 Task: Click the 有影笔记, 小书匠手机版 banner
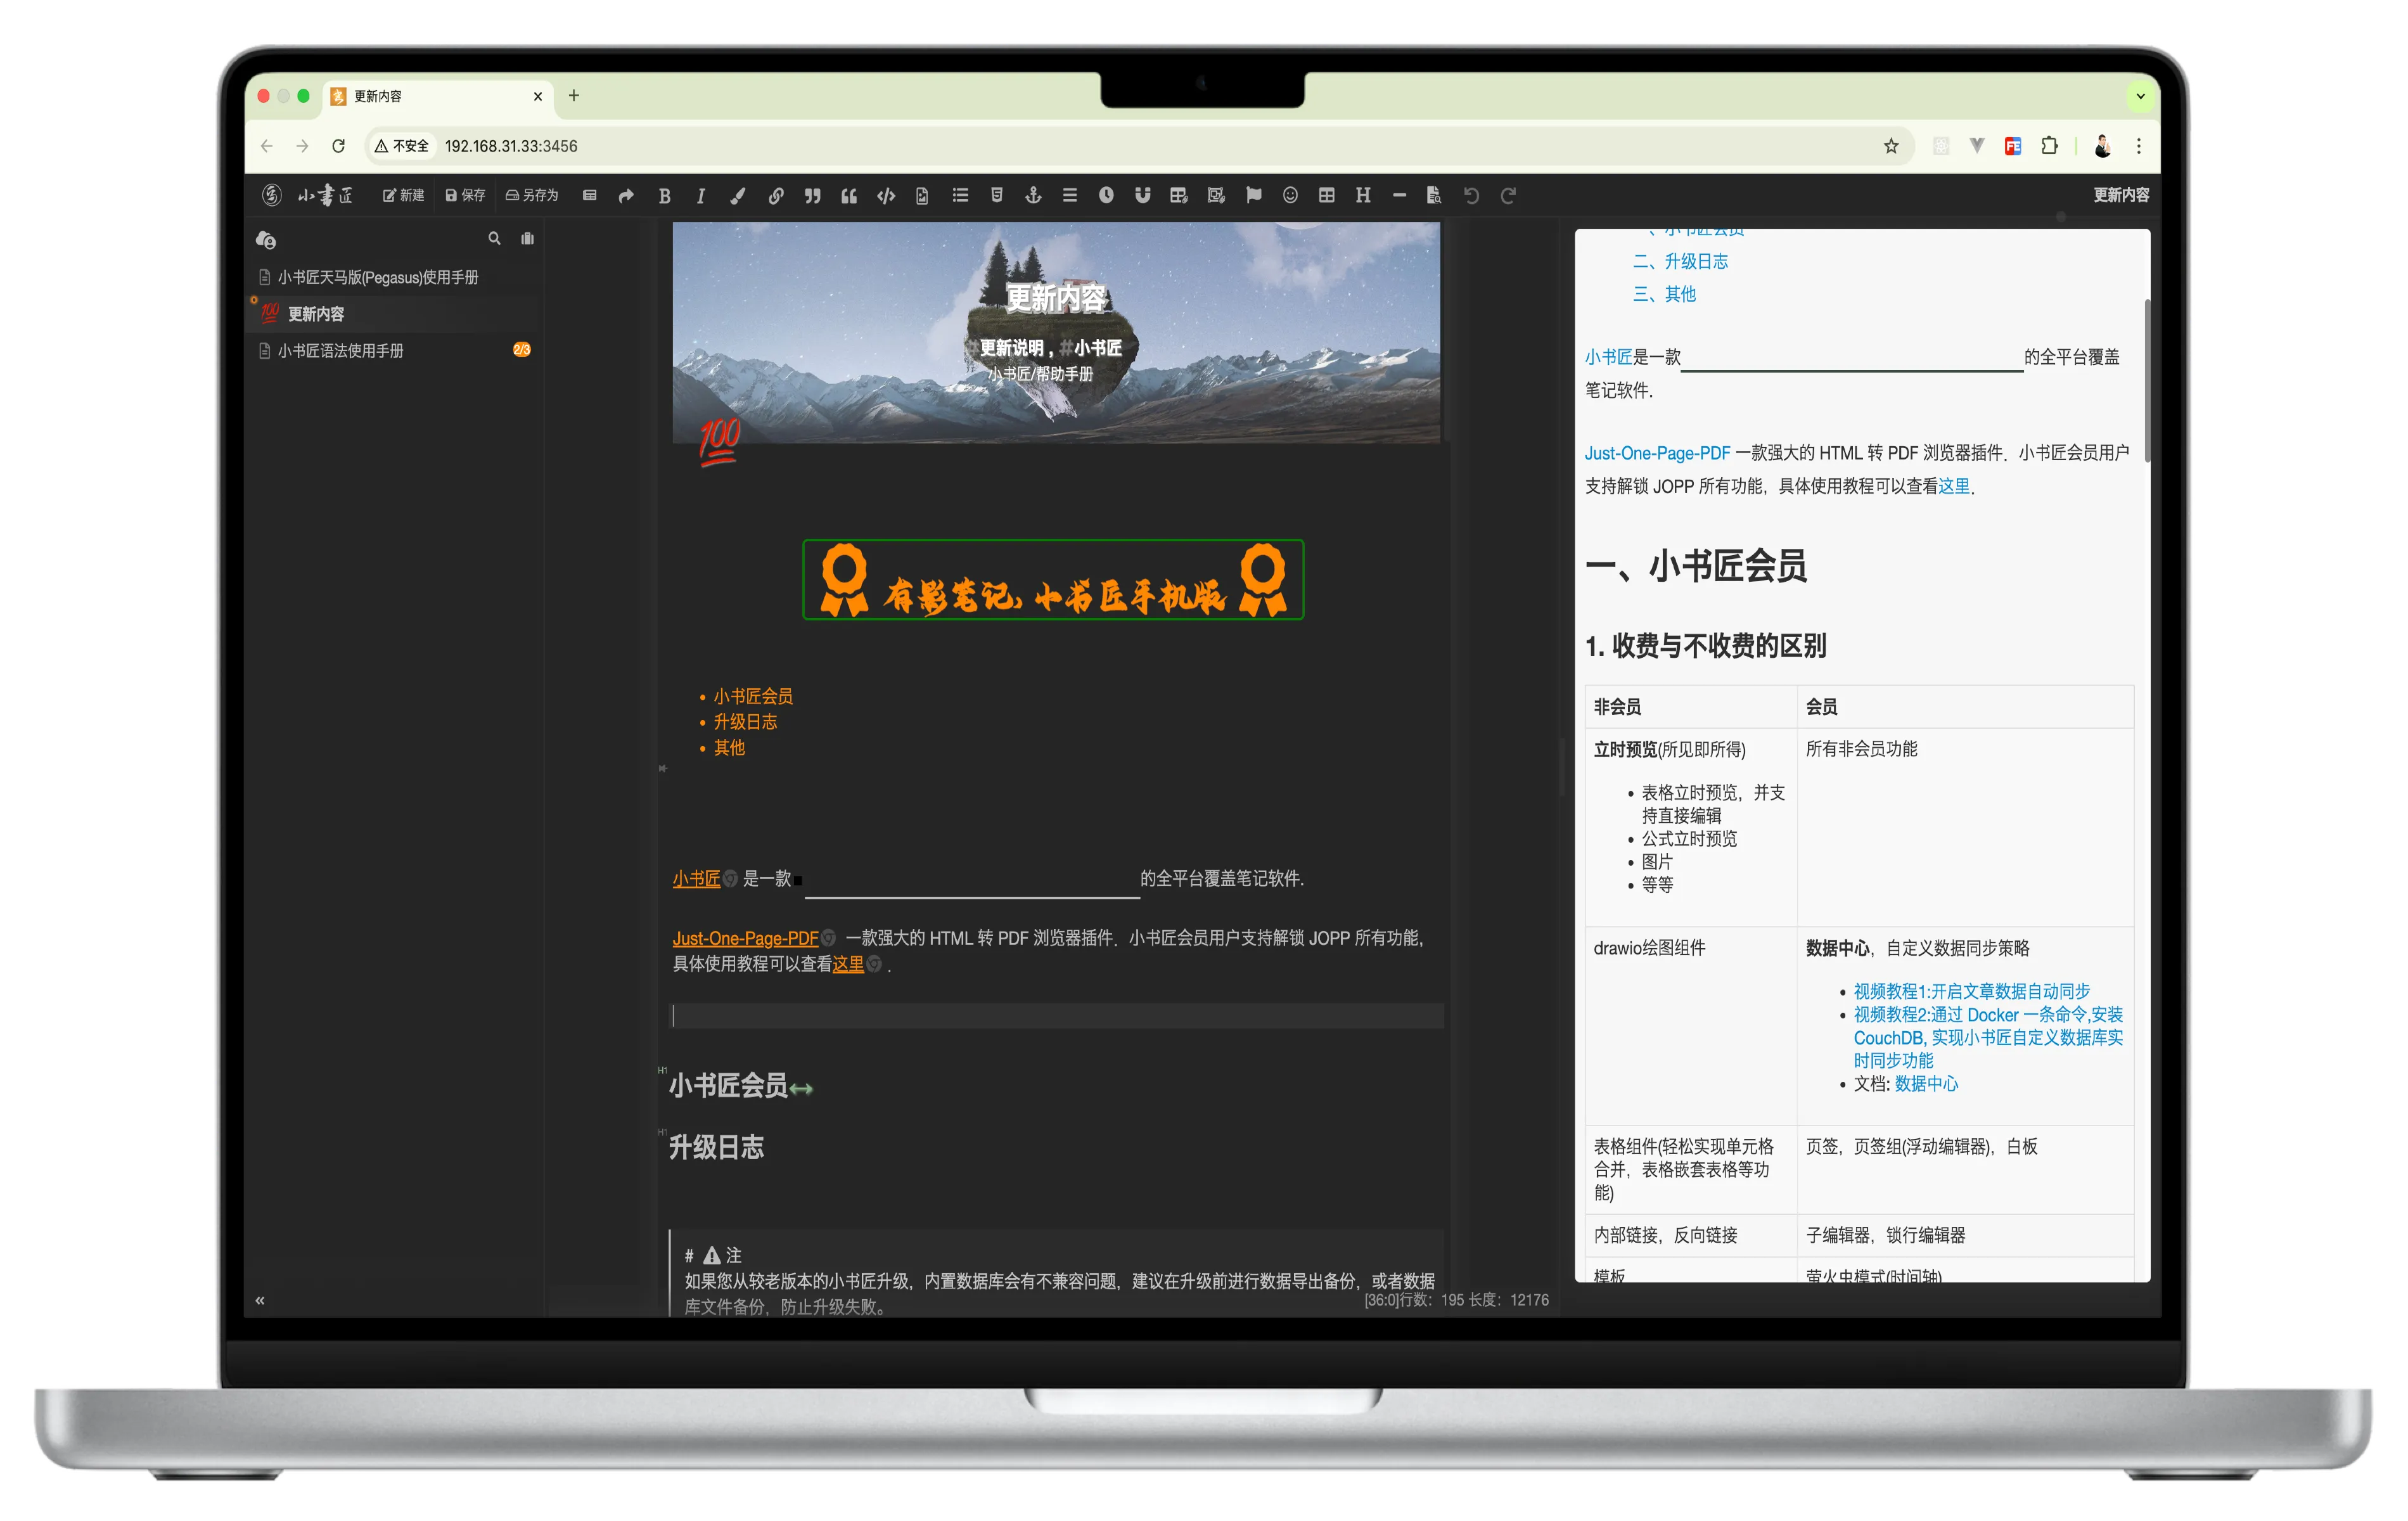[x=1053, y=580]
